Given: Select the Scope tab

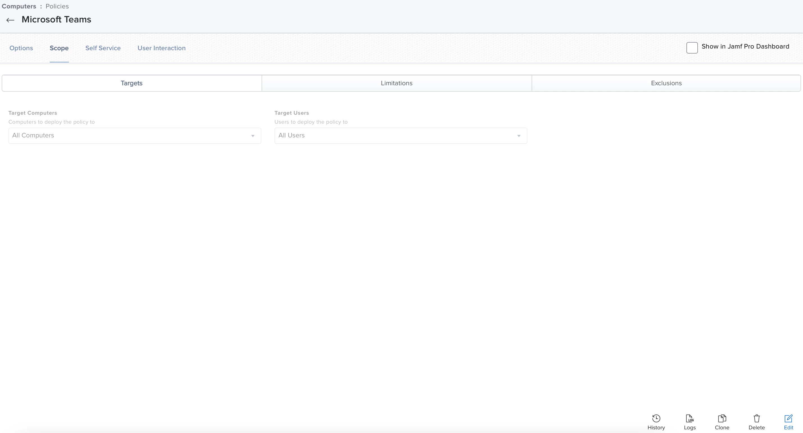Looking at the screenshot, I should coord(59,48).
